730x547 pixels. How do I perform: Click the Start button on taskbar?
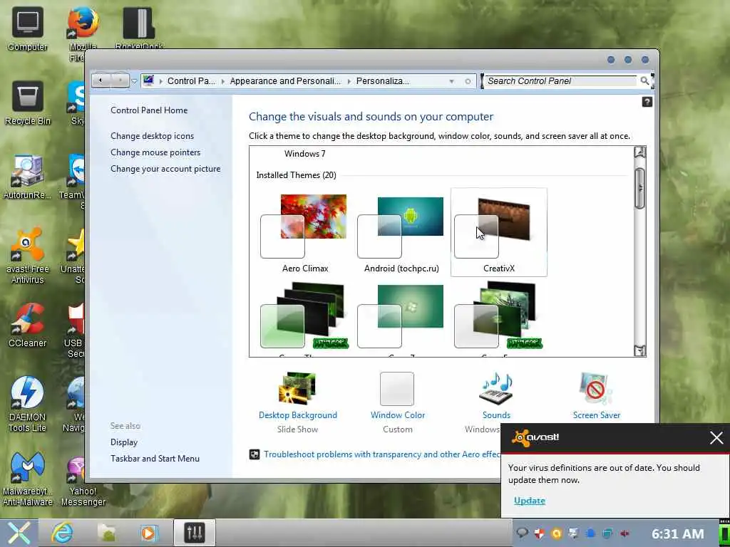coord(18,533)
